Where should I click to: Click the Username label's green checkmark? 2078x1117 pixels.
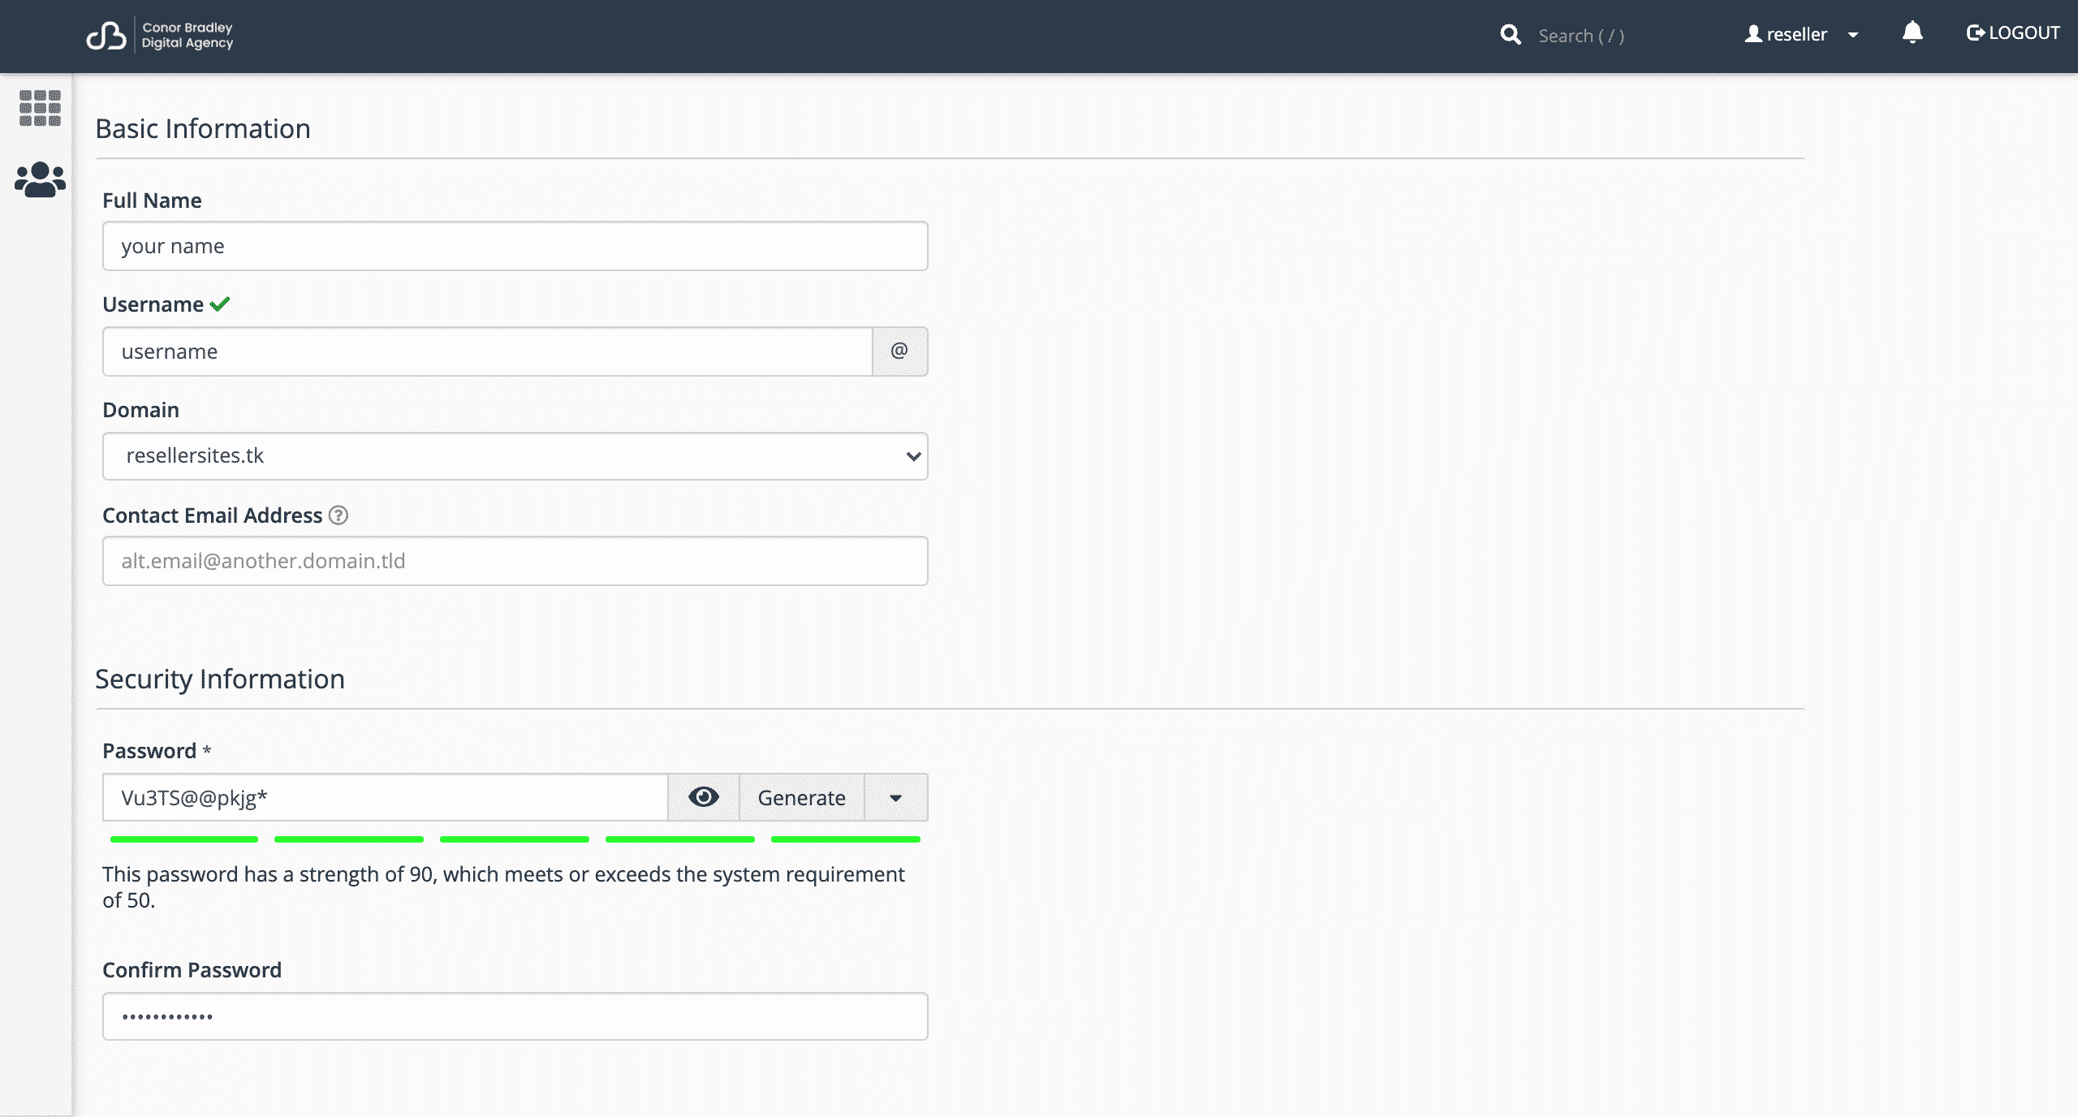tap(220, 304)
